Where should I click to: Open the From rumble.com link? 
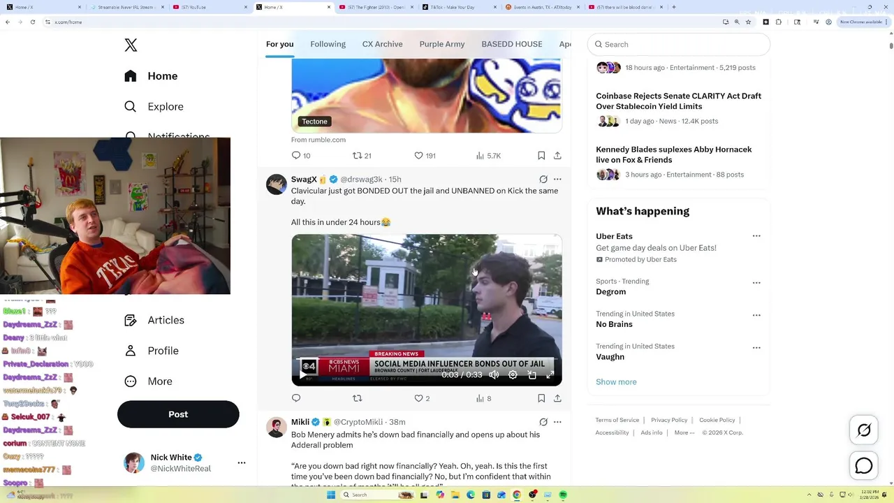(x=318, y=140)
